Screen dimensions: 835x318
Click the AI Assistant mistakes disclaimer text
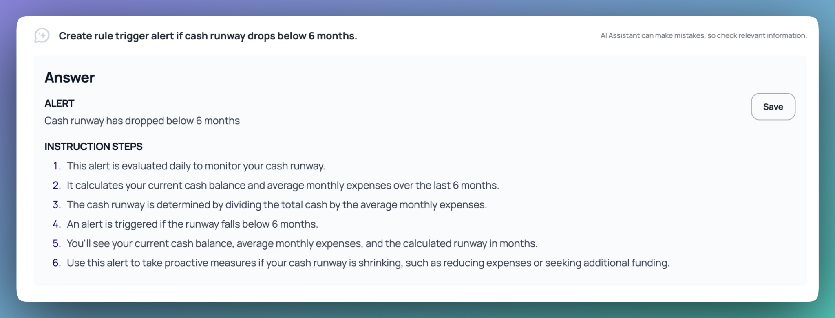[703, 35]
